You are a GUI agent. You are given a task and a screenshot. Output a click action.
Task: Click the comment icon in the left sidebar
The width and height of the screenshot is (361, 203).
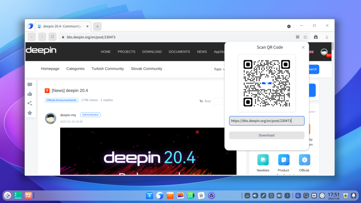pos(30,85)
